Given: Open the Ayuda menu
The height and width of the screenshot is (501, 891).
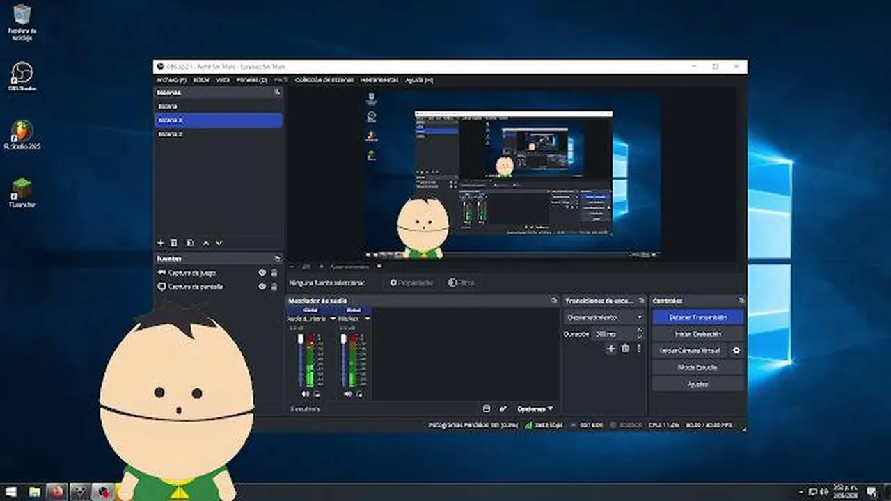Looking at the screenshot, I should click(x=418, y=80).
